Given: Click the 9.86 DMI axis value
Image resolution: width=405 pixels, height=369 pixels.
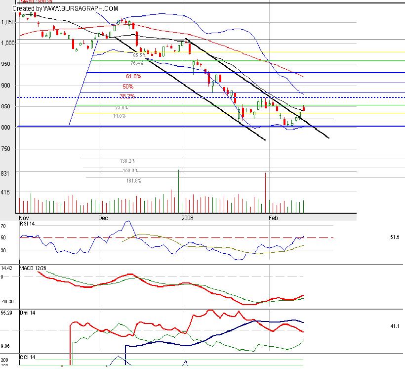Looking at the screenshot, I should [5, 346].
